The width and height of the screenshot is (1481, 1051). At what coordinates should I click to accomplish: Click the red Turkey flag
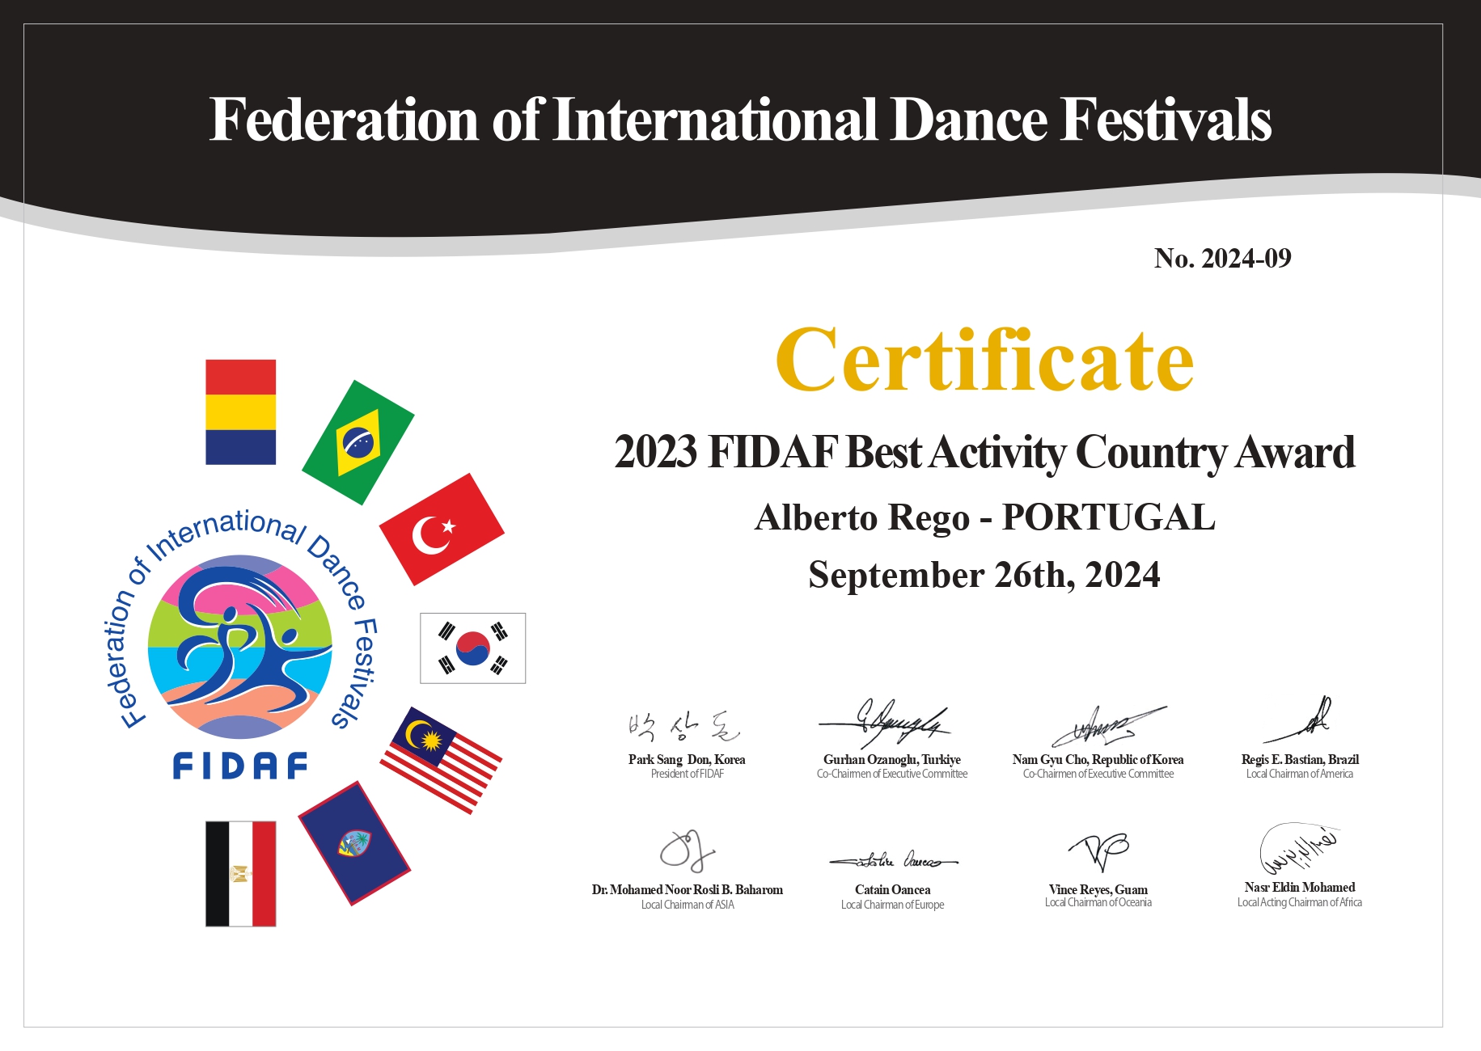pos(442,530)
